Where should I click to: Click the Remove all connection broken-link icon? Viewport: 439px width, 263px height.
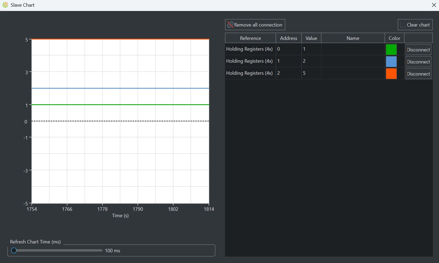tap(230, 25)
